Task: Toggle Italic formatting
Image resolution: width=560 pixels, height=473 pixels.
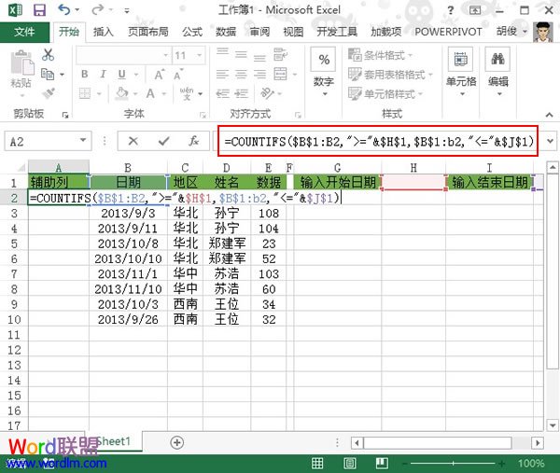Action: pyautogui.click(x=104, y=75)
